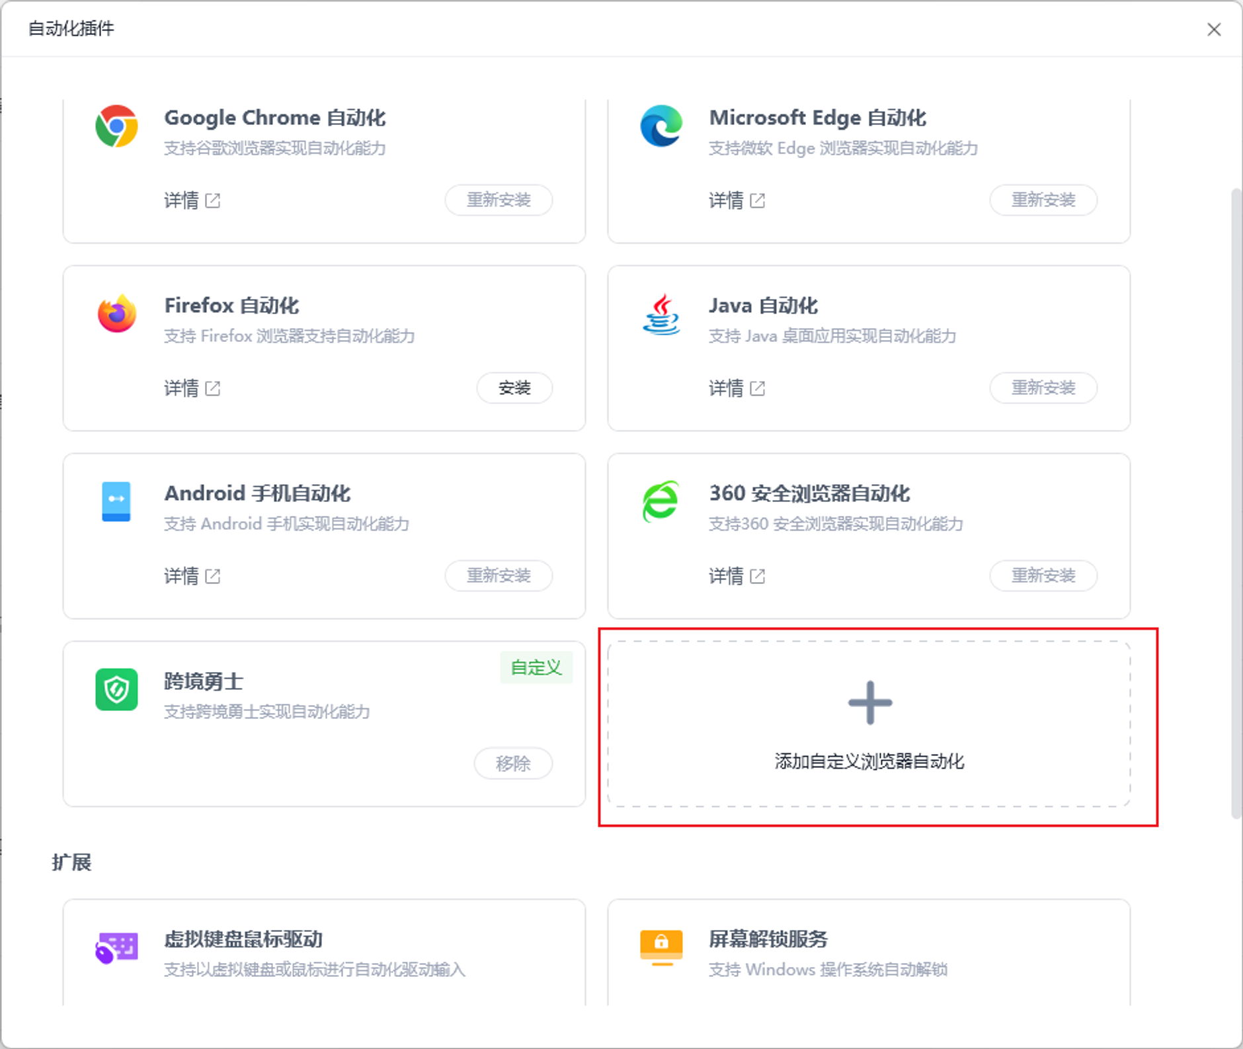Click the vertical scrollbar of plugin list
Viewport: 1243px width, 1049px height.
click(1236, 504)
